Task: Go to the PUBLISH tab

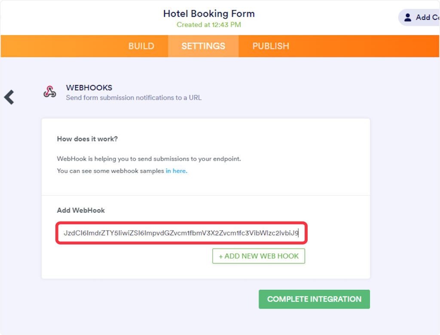Action: pos(271,46)
